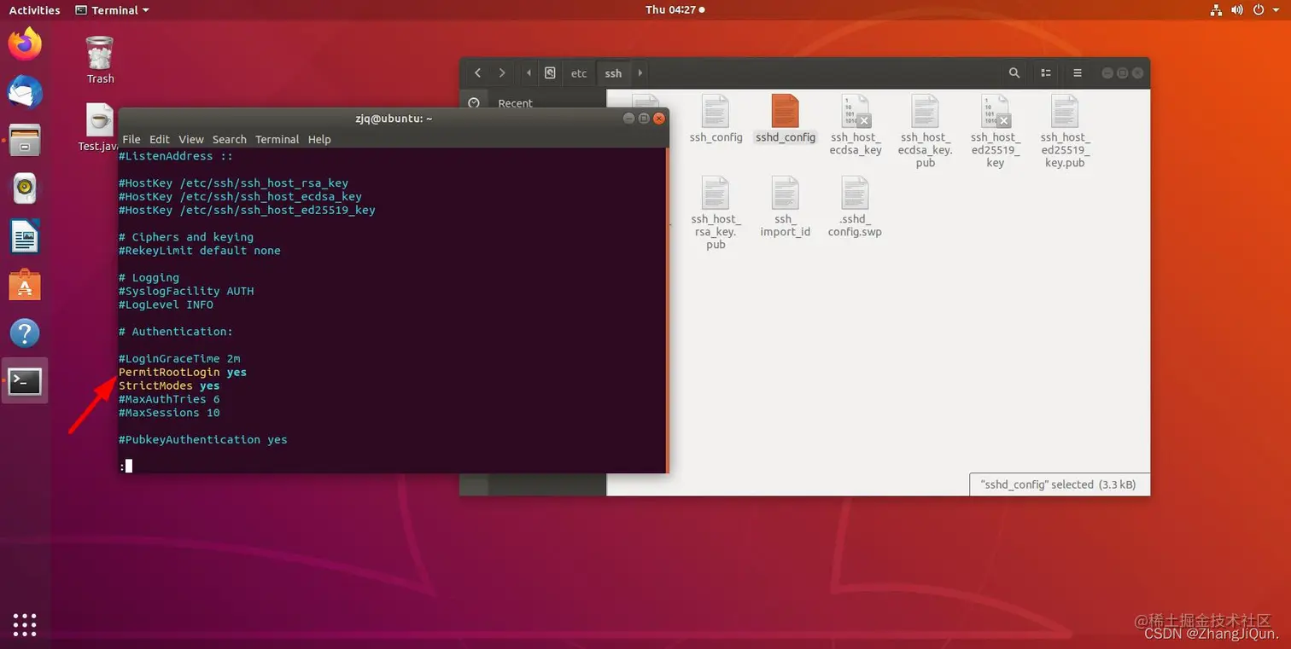Click the terminal title zjq@ubuntu: ~

click(394, 119)
